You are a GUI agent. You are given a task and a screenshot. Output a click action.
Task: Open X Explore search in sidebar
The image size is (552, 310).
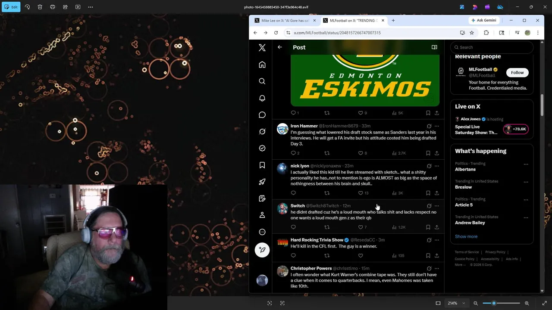tap(262, 81)
